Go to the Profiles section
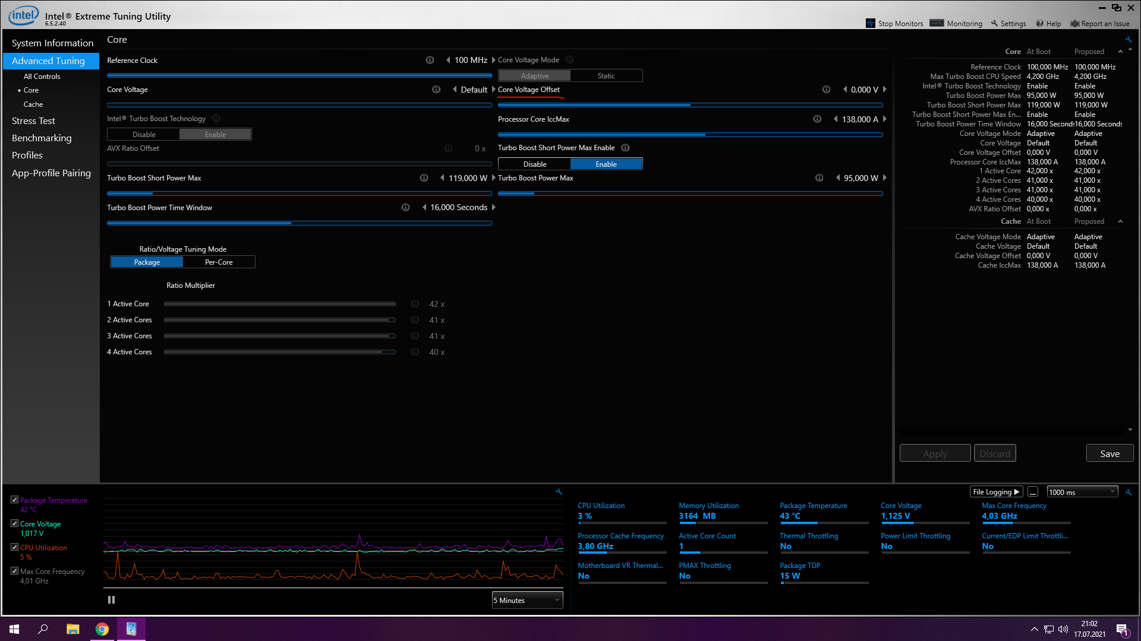 point(27,156)
